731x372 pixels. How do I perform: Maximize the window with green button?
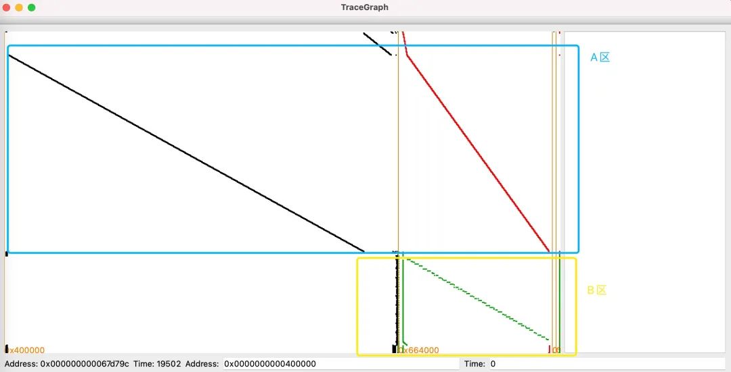[31, 7]
